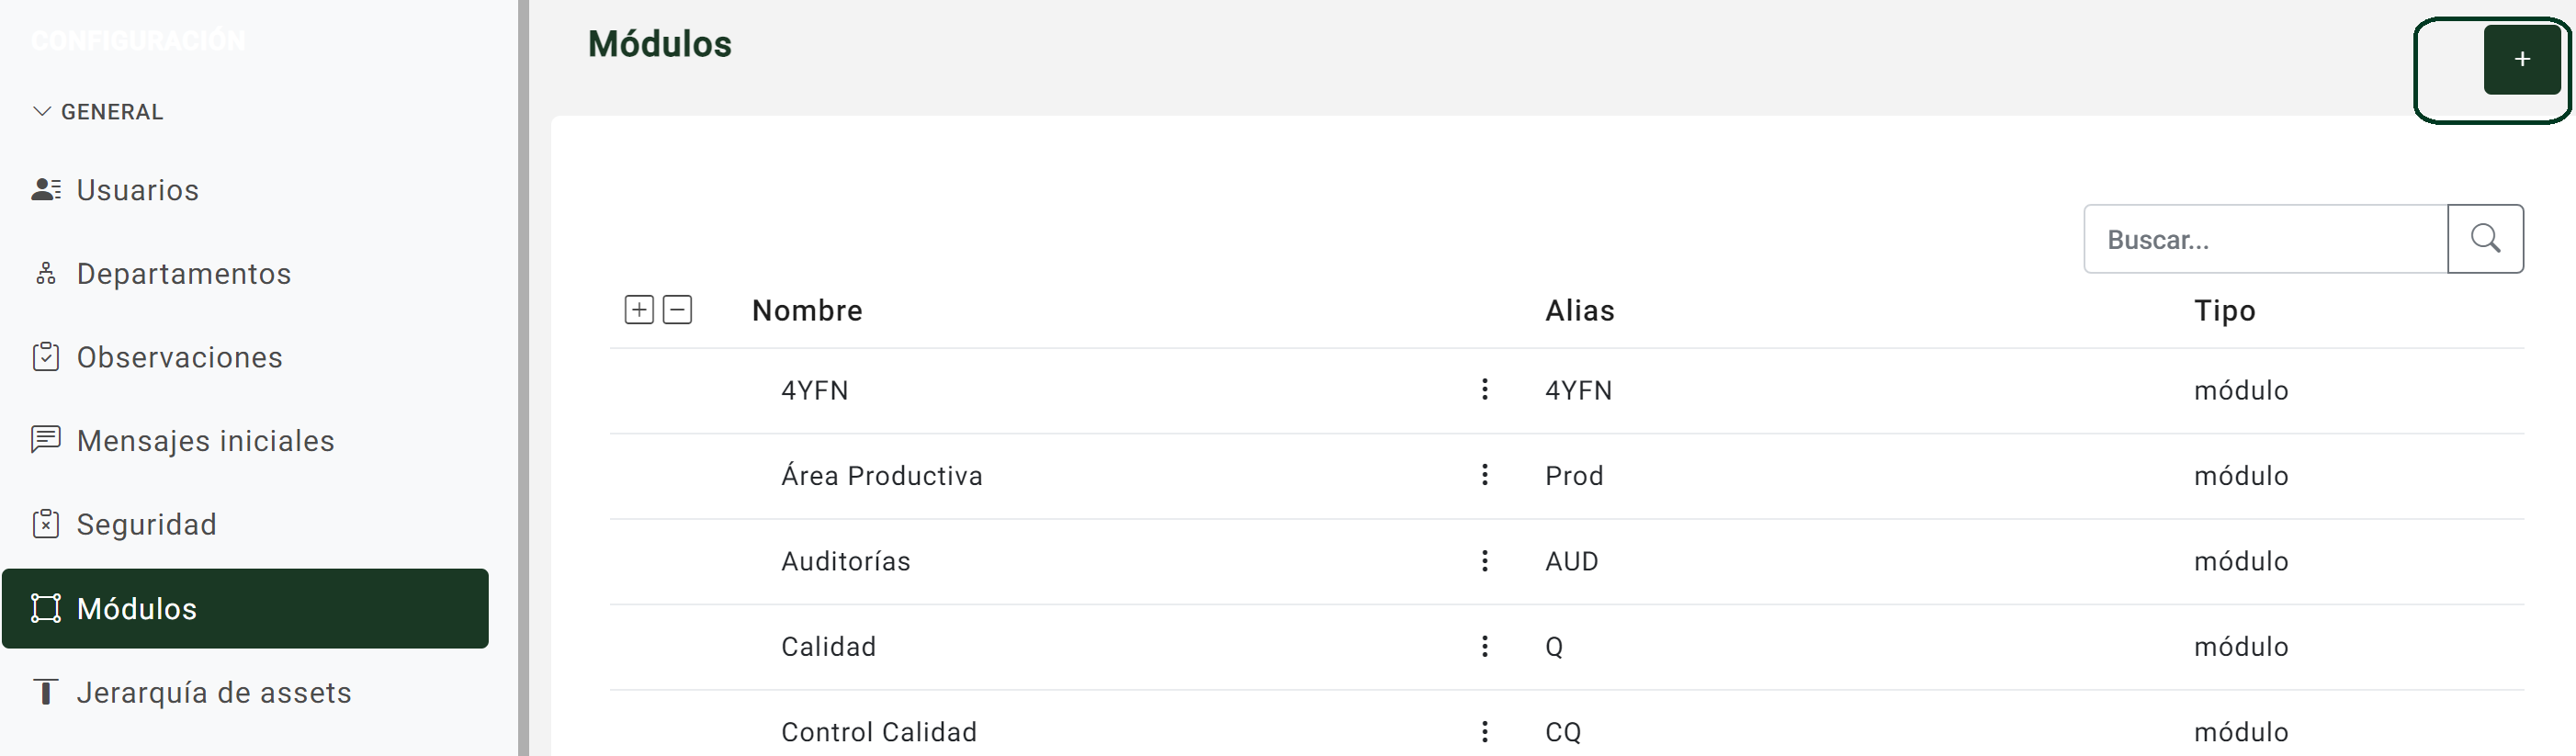Open the Usuarios users icon

[46, 189]
